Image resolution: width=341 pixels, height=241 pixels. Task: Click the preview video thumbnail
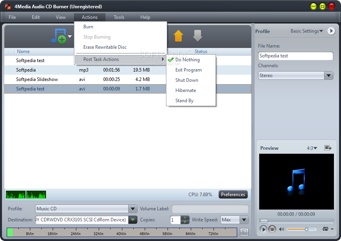[297, 182]
